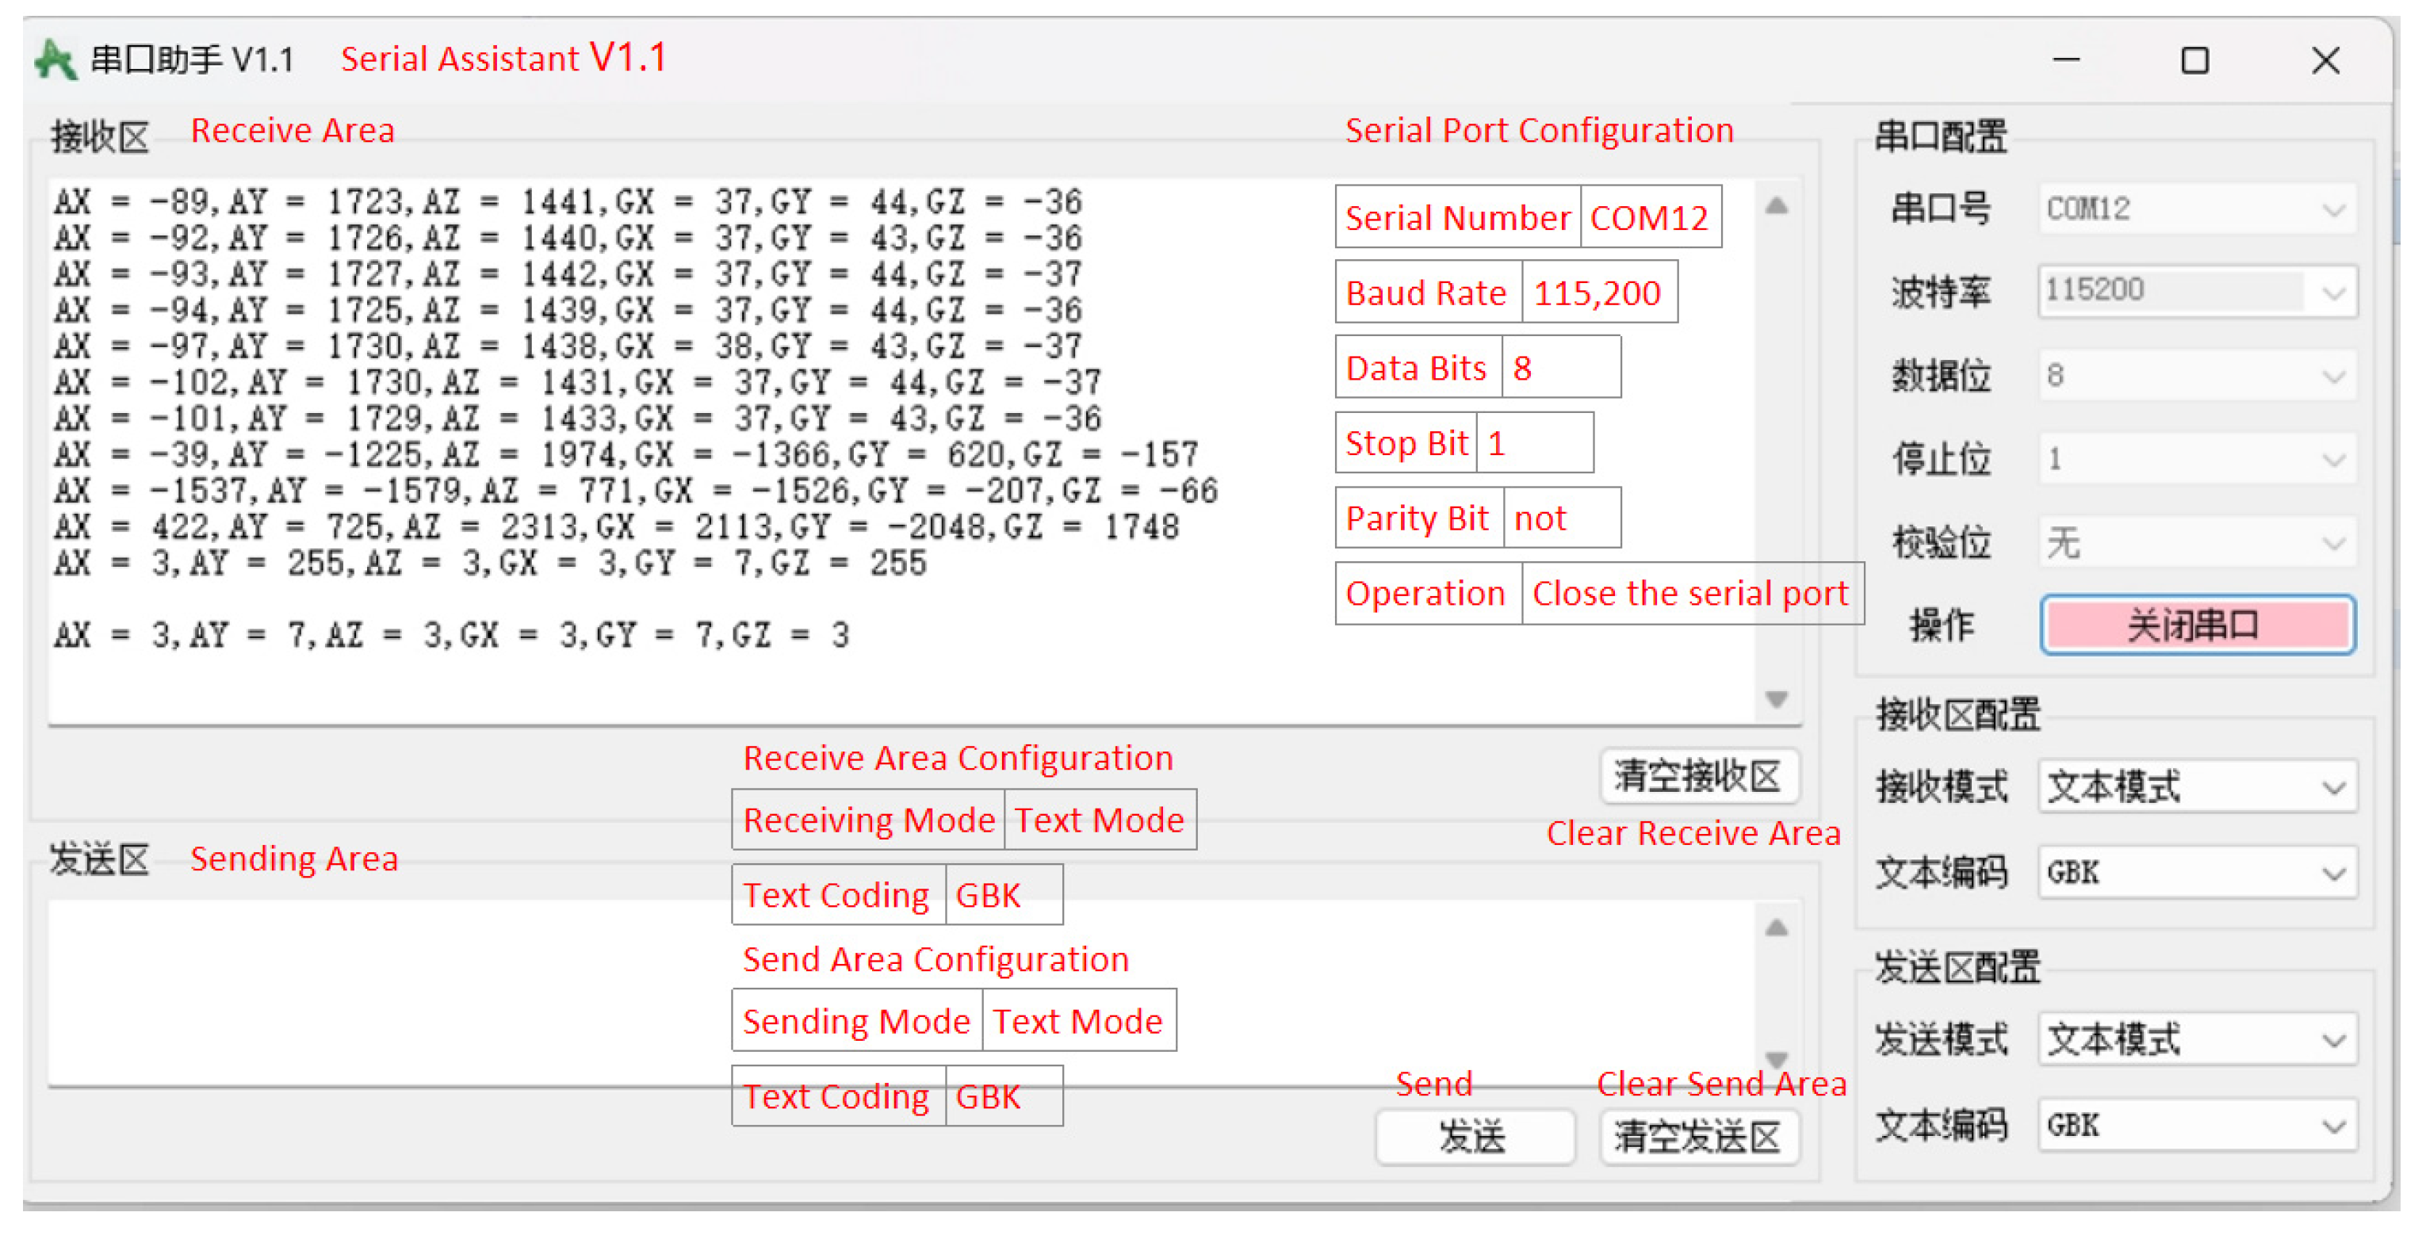Open the 数据位 dropdown showing 8
This screenshot has width=2422, height=1239.
[x=2198, y=376]
